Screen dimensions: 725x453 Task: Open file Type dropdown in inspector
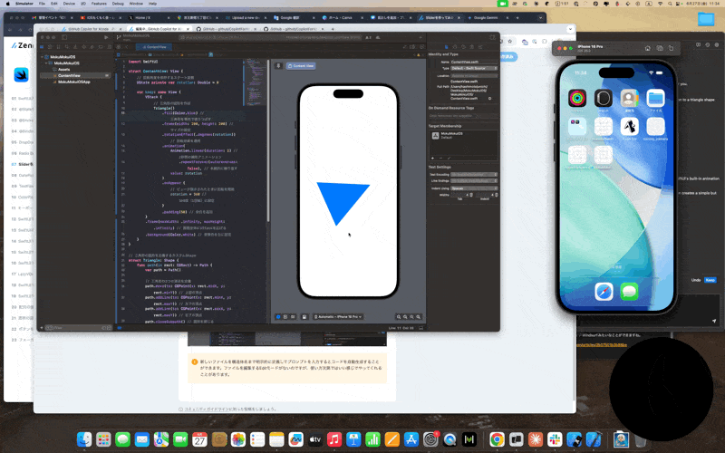click(x=474, y=68)
